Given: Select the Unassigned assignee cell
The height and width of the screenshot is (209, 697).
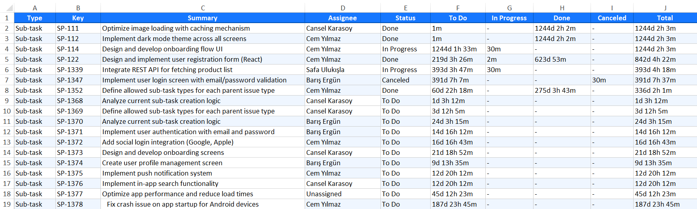Looking at the screenshot, I should pos(342,194).
